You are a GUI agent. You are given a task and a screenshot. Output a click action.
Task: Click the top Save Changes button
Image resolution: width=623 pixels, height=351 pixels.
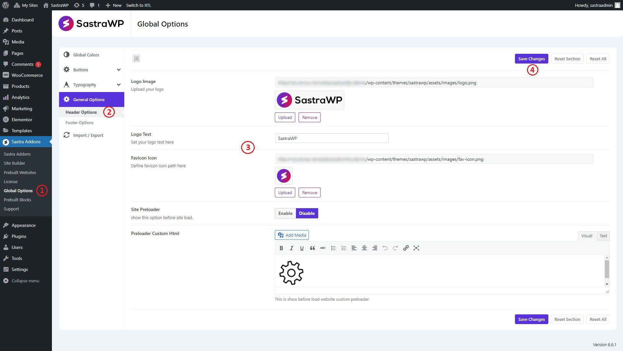click(x=531, y=59)
